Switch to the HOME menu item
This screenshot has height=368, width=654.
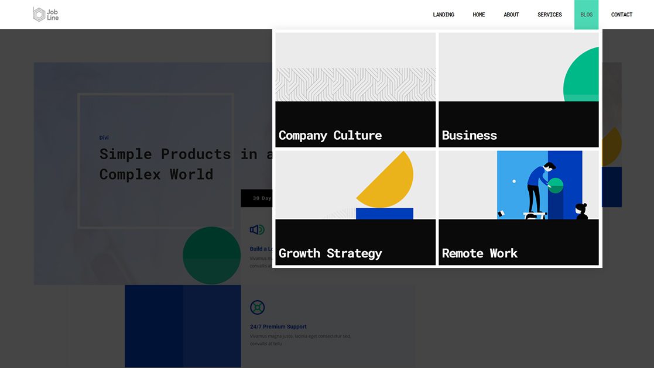click(x=478, y=15)
